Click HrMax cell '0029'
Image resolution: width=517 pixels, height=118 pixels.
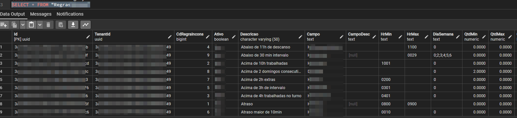(418, 55)
